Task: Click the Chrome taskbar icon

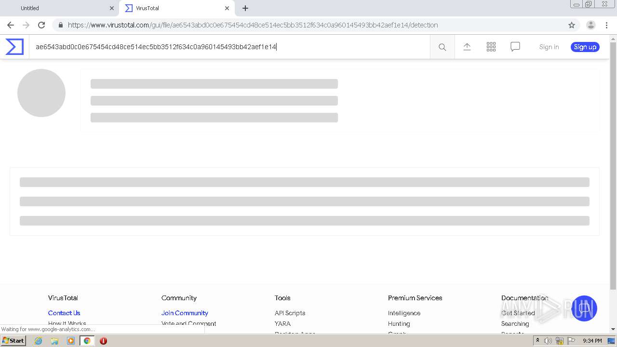Action: click(87, 341)
